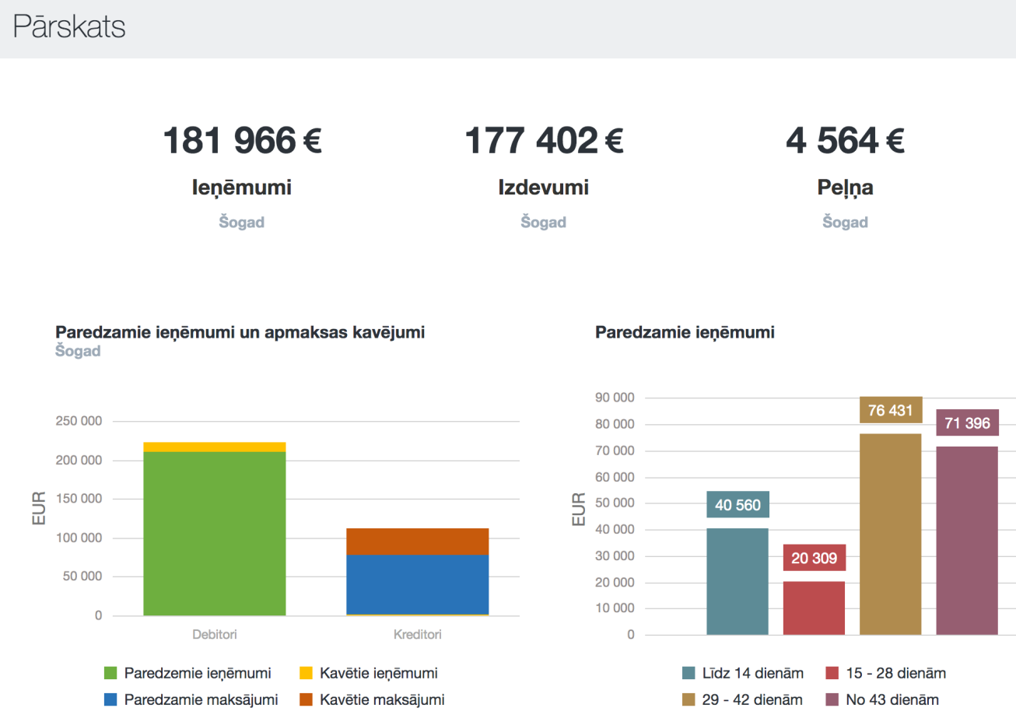Click the 15 - 28 dienām legend label
Screen dimensions: 1016x708
895,673
